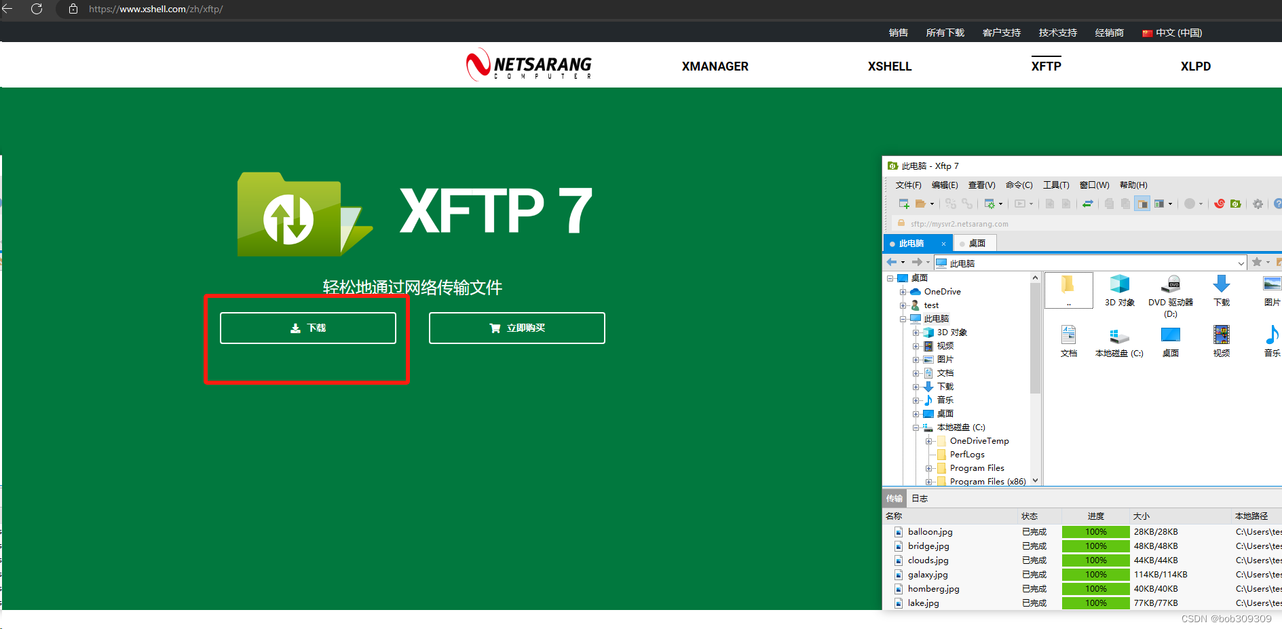Expand the OneDrive tree node
The width and height of the screenshot is (1282, 629).
click(x=903, y=292)
